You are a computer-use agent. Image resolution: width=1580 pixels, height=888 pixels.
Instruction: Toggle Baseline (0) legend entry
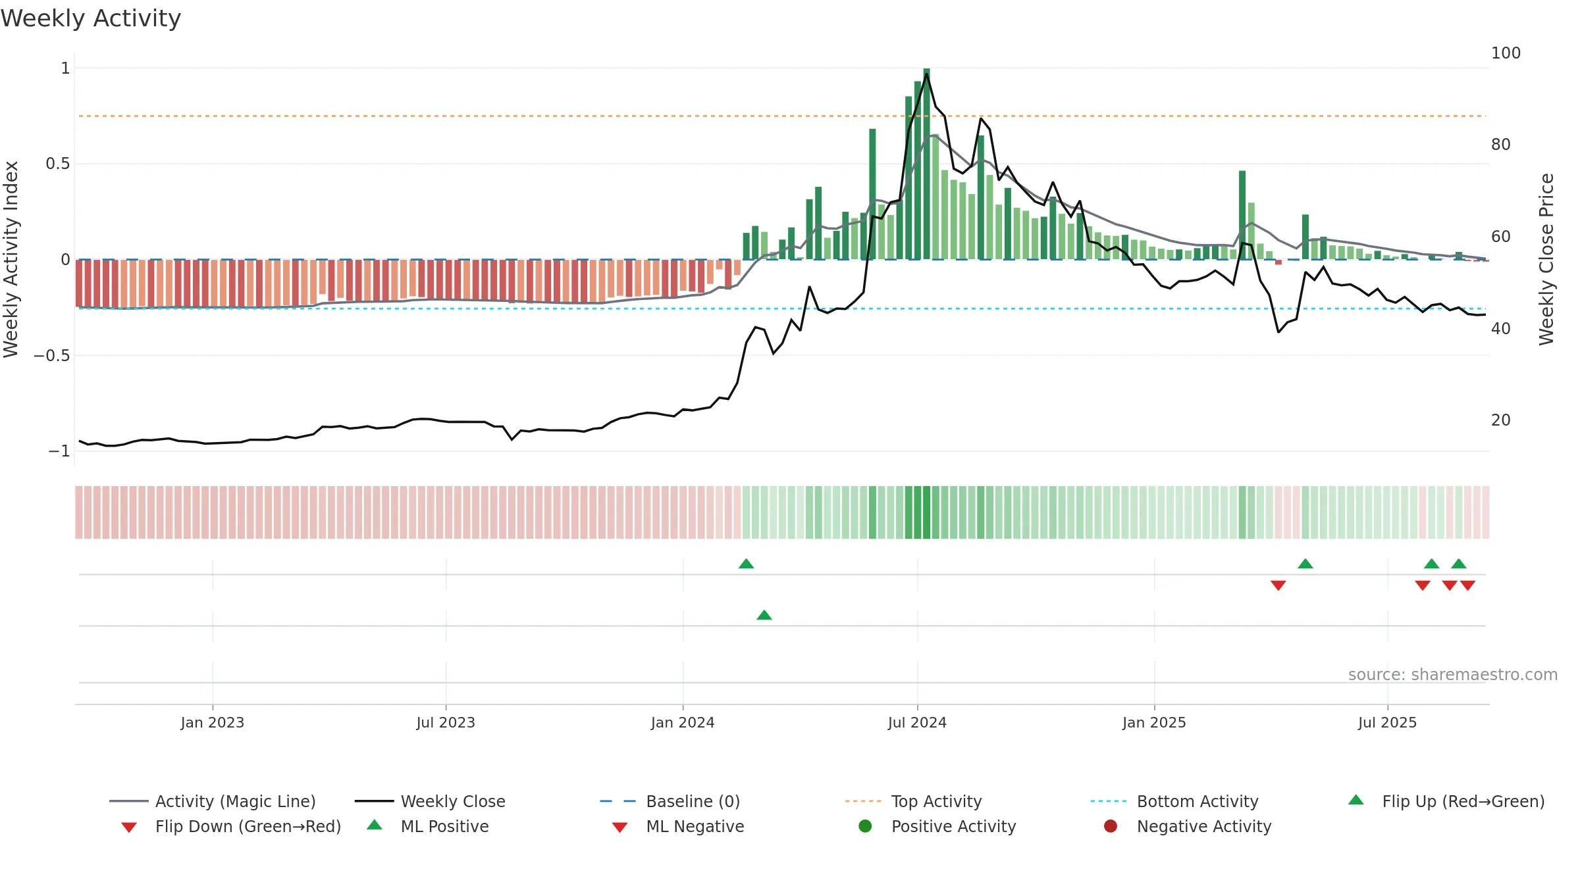pyautogui.click(x=670, y=801)
